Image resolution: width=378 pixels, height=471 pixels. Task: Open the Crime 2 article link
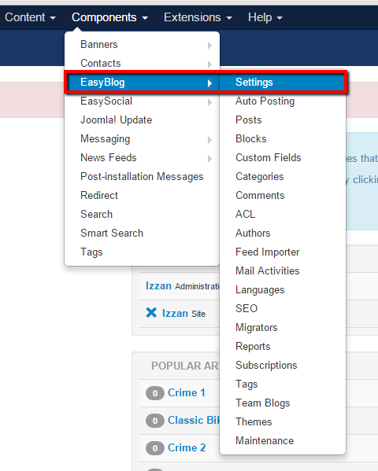187,447
